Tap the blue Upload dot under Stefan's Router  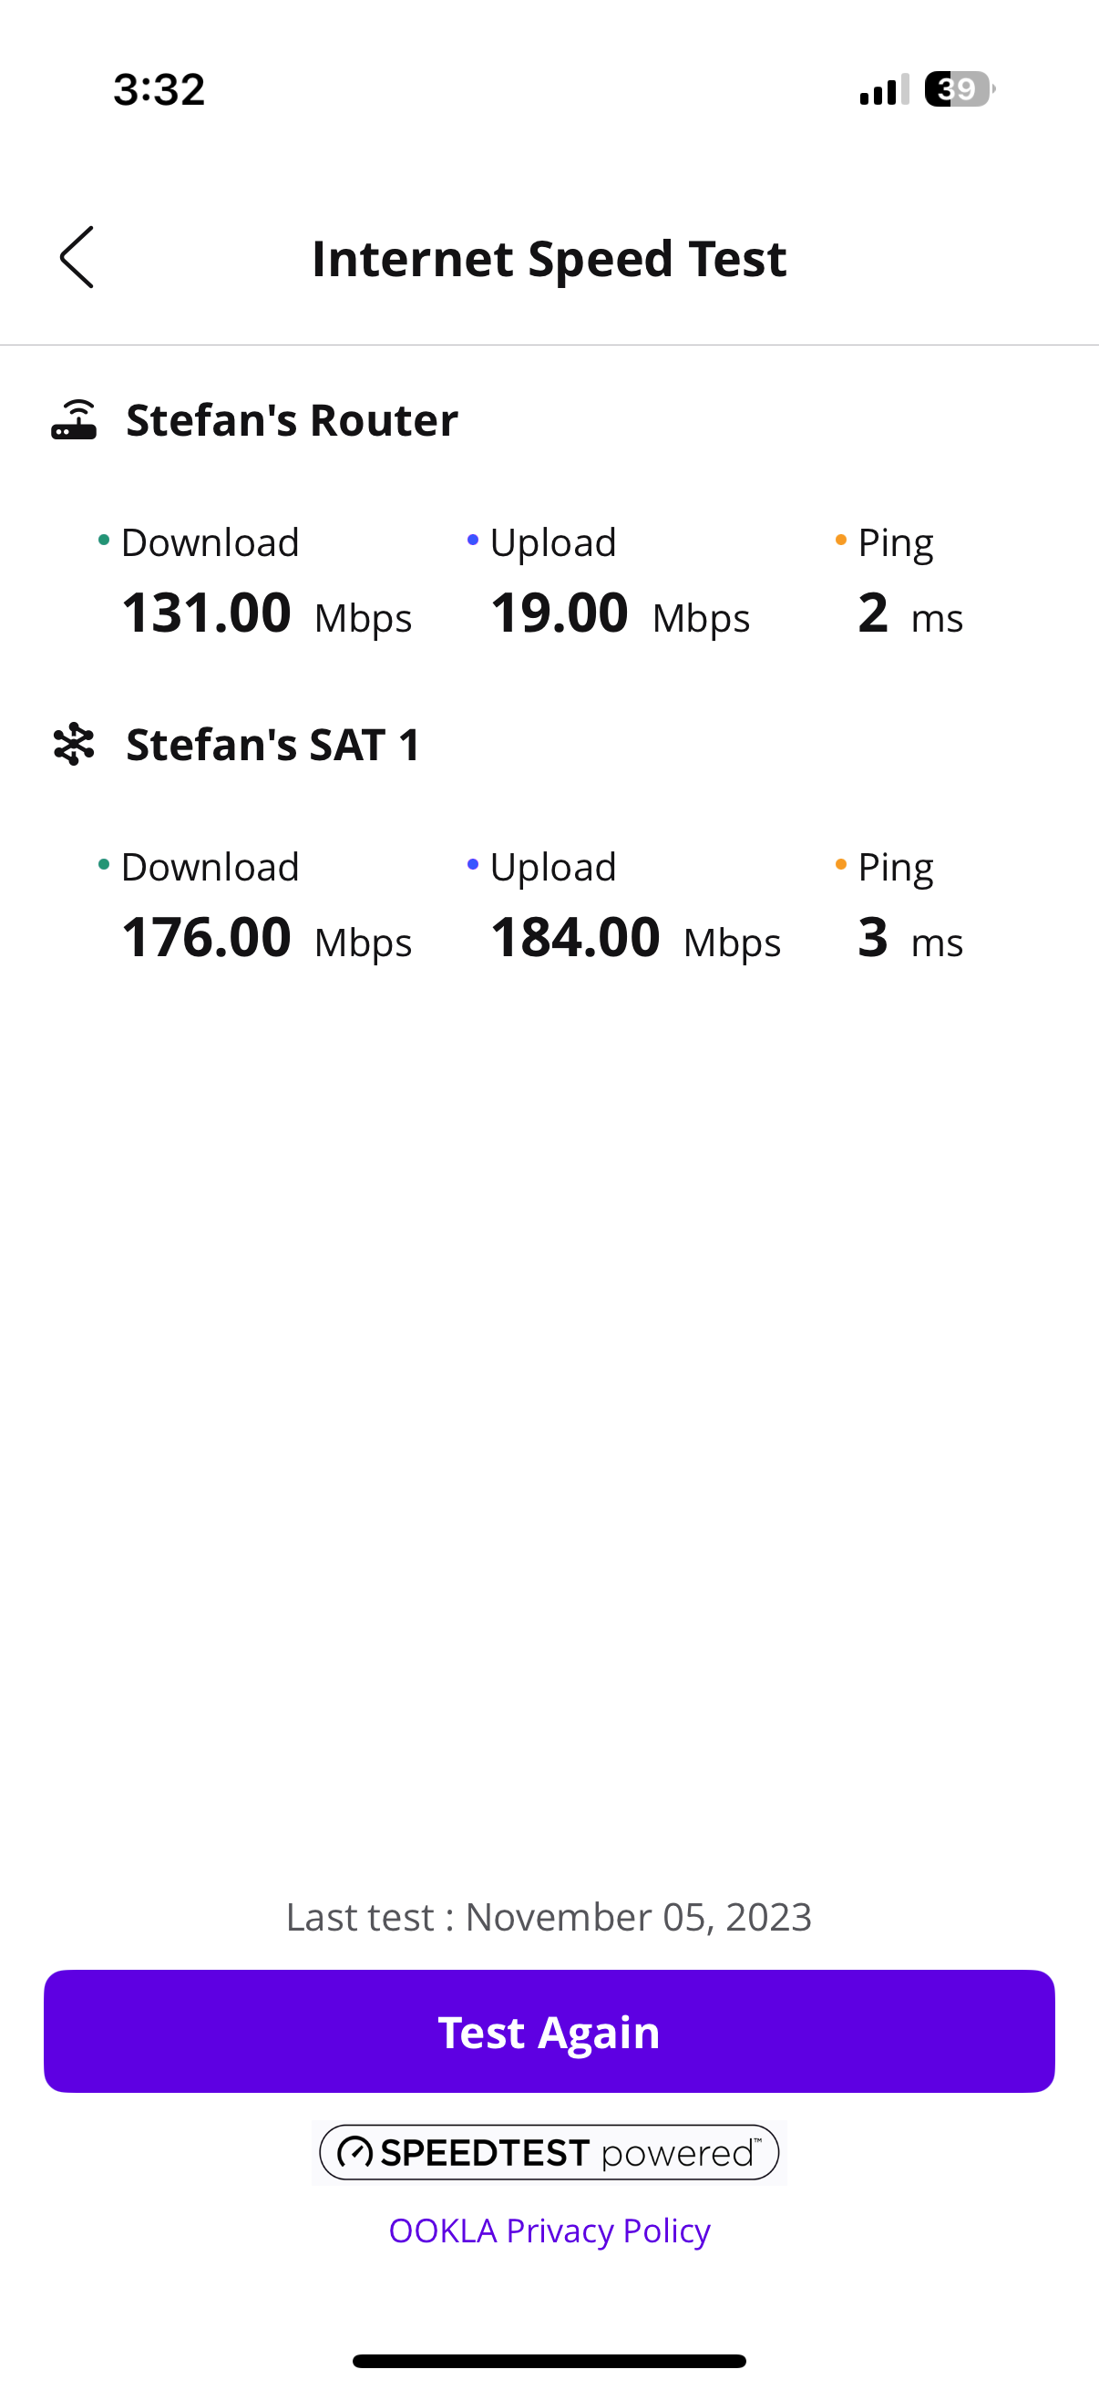coord(473,540)
